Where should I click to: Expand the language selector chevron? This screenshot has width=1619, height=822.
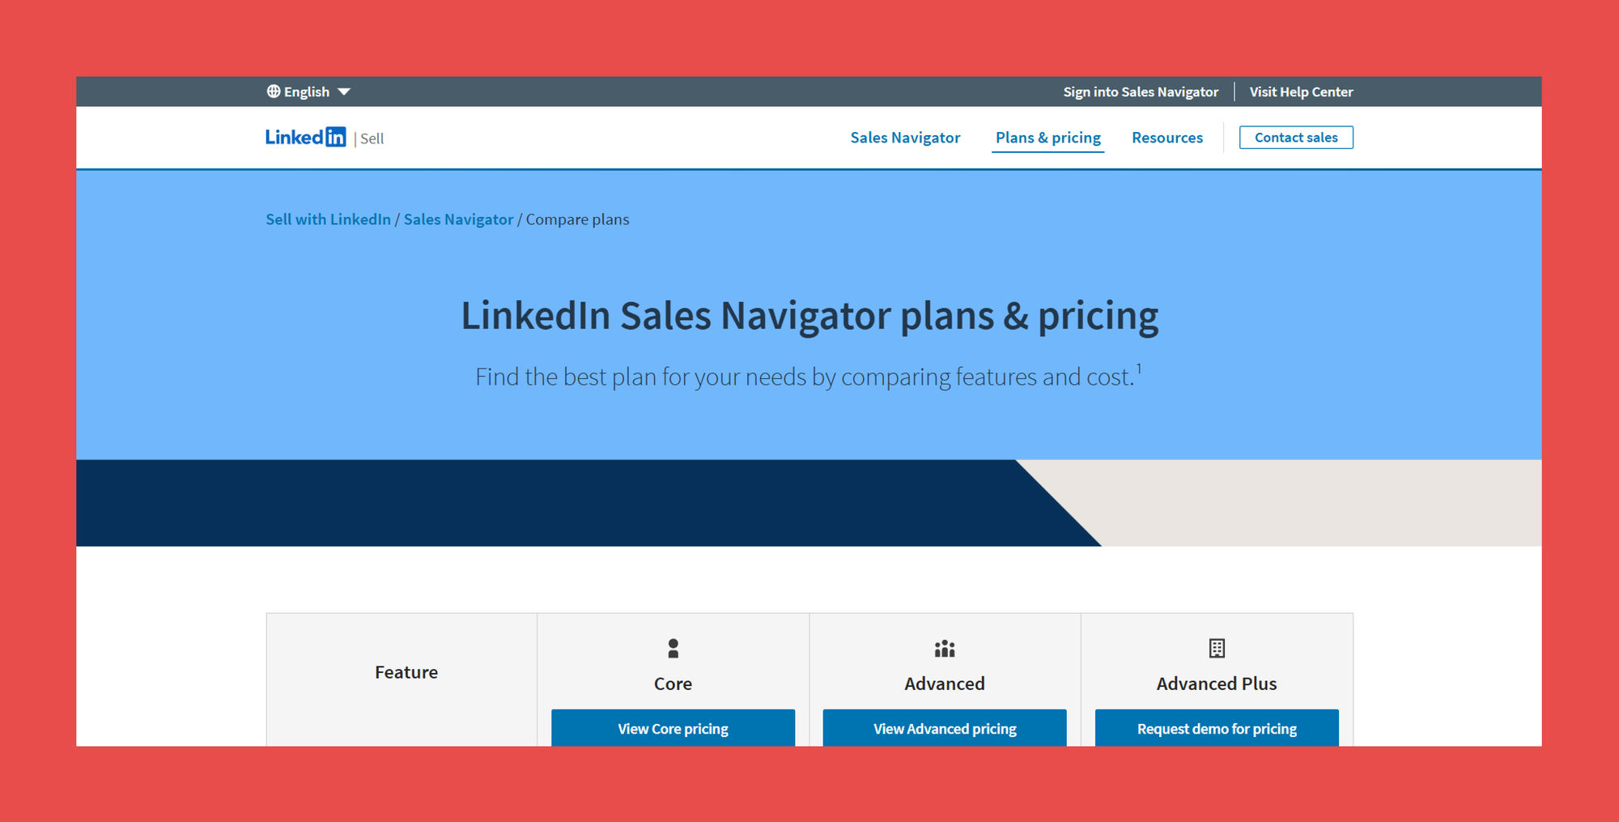(344, 92)
